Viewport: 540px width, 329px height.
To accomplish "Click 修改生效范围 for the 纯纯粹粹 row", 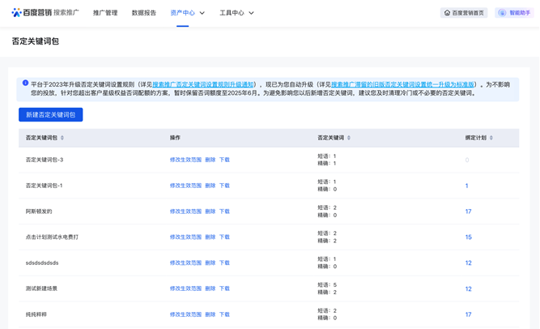I will click(x=185, y=314).
